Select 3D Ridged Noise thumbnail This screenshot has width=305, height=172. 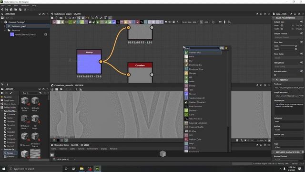pyautogui.click(x=25, y=119)
